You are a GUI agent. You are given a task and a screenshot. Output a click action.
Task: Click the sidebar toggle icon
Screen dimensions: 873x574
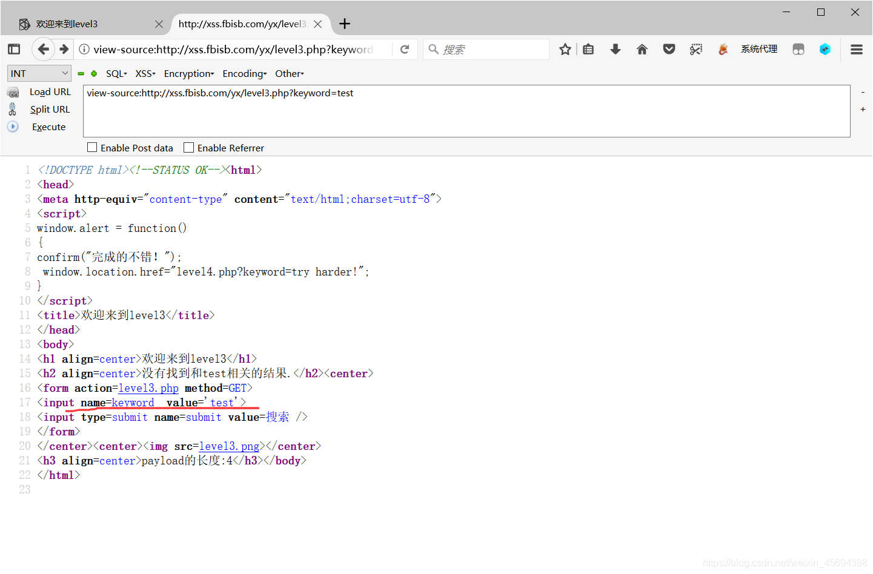click(14, 49)
